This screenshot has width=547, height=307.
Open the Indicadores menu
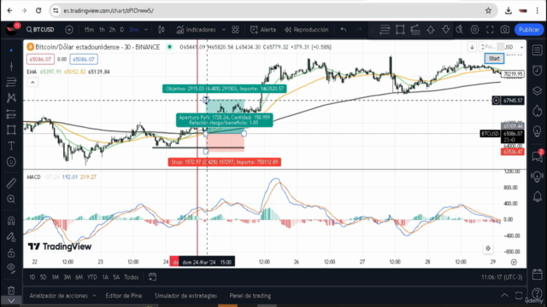coord(196,30)
